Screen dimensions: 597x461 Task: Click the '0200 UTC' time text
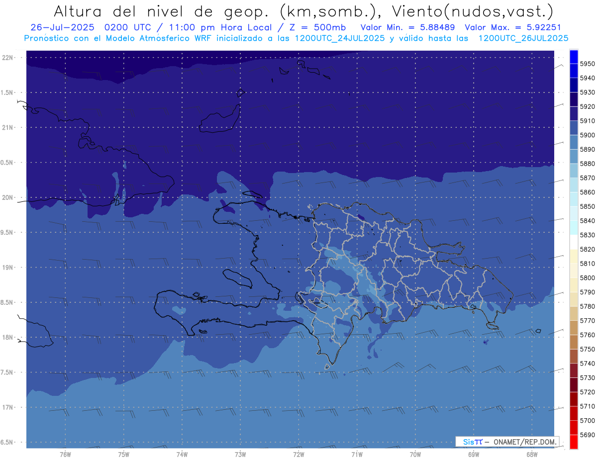tap(130, 27)
